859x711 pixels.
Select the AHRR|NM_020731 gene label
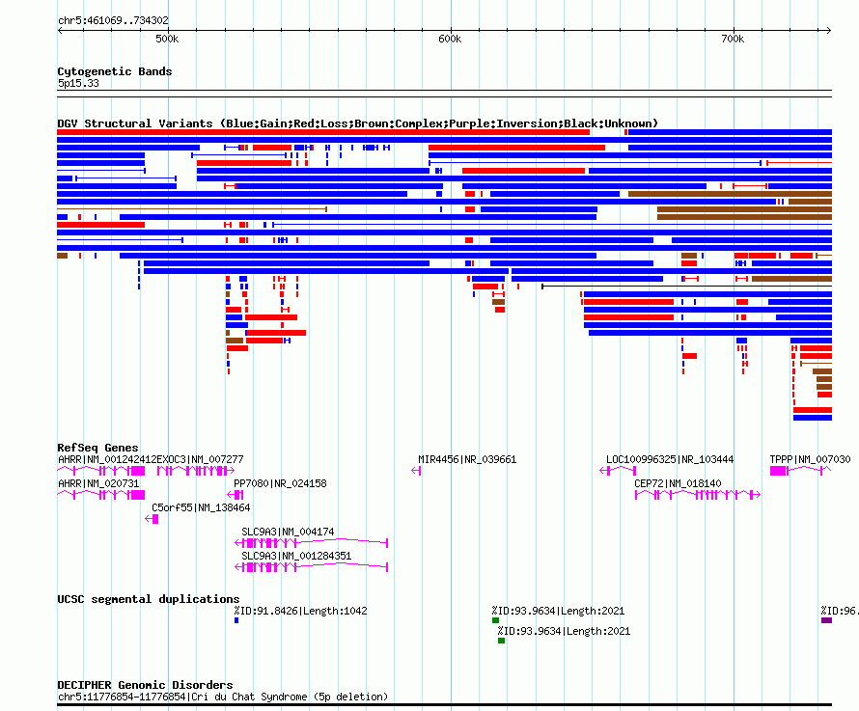pos(98,483)
